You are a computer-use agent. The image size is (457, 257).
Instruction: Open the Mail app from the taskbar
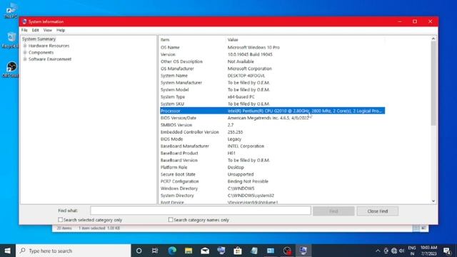click(205, 251)
